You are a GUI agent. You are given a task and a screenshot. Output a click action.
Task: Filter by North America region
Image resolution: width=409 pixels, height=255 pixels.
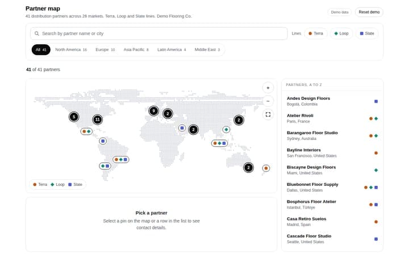click(x=71, y=50)
